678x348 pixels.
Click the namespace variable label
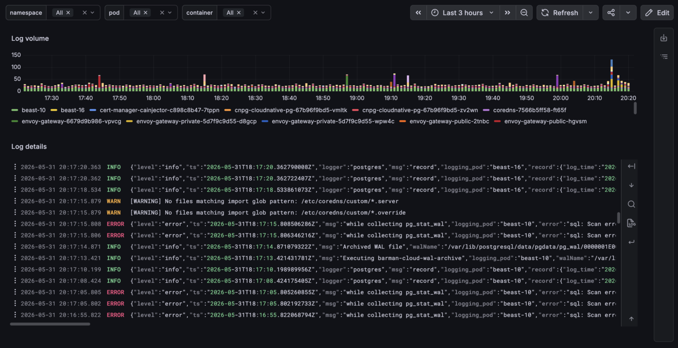26,13
